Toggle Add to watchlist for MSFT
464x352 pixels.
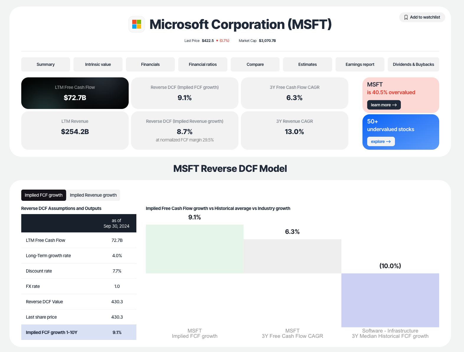click(422, 17)
